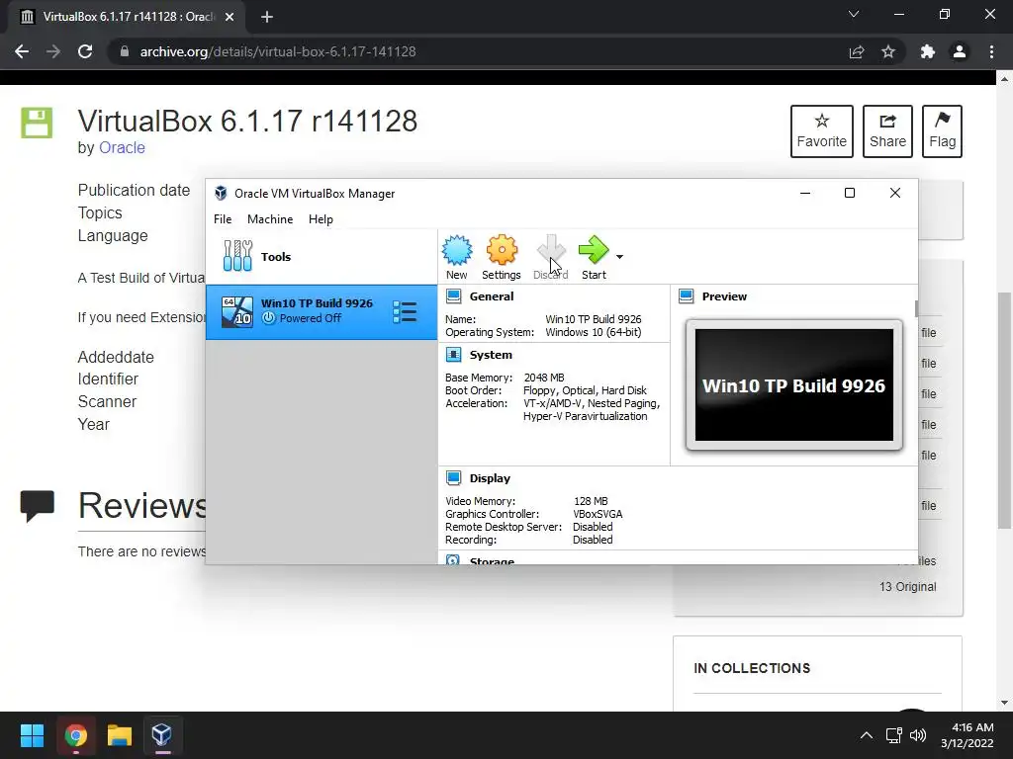Close the VirtualBox 6.1.17 browser tab
This screenshot has width=1013, height=759.
[230, 17]
